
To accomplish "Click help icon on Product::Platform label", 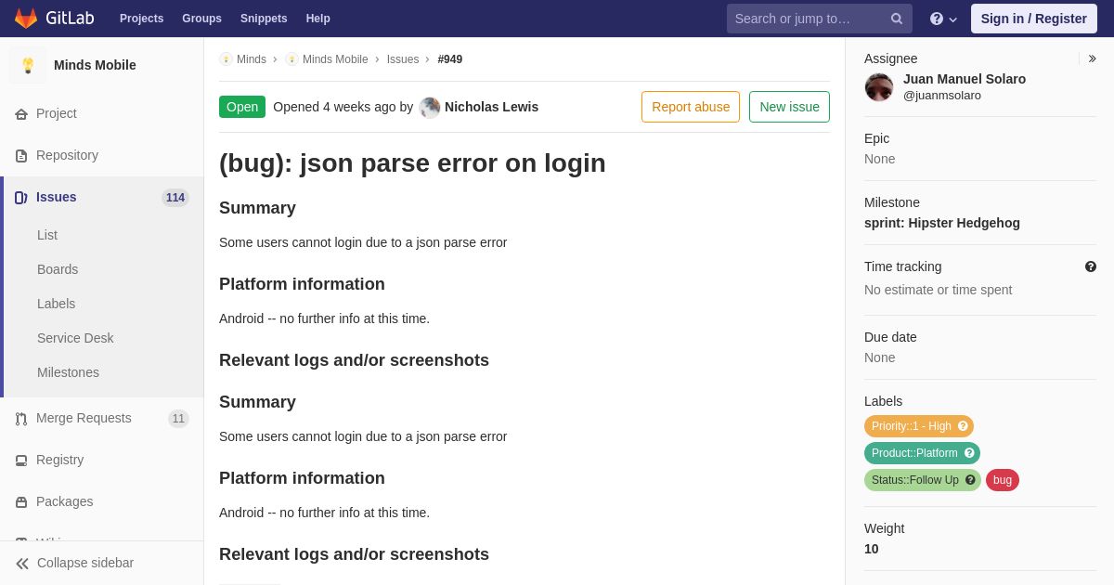I will pyautogui.click(x=969, y=453).
